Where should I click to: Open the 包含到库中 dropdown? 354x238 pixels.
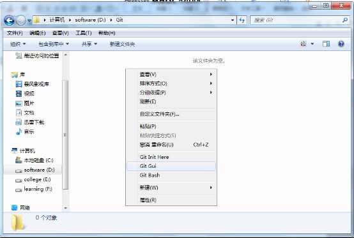click(x=54, y=44)
